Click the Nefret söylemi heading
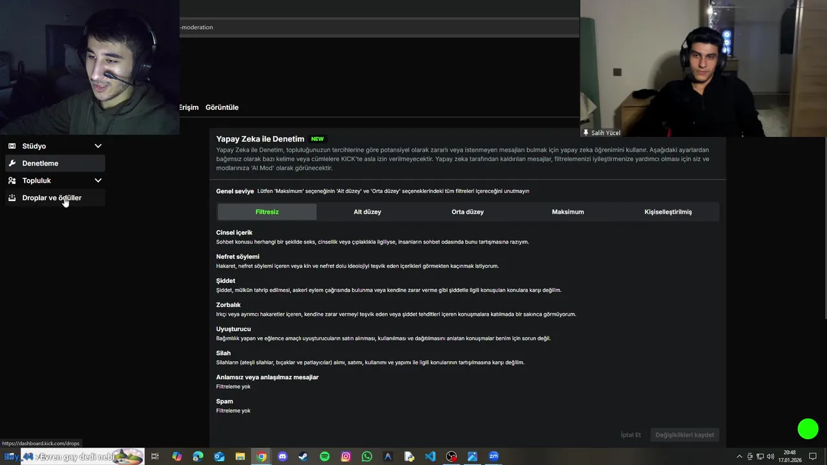This screenshot has height=465, width=827. [238, 256]
